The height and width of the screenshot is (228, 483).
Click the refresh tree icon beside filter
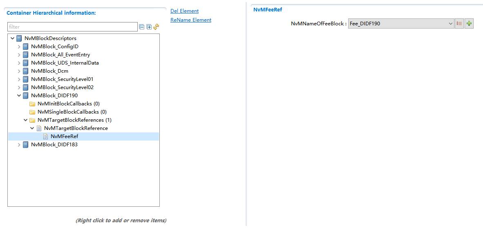coord(156,27)
